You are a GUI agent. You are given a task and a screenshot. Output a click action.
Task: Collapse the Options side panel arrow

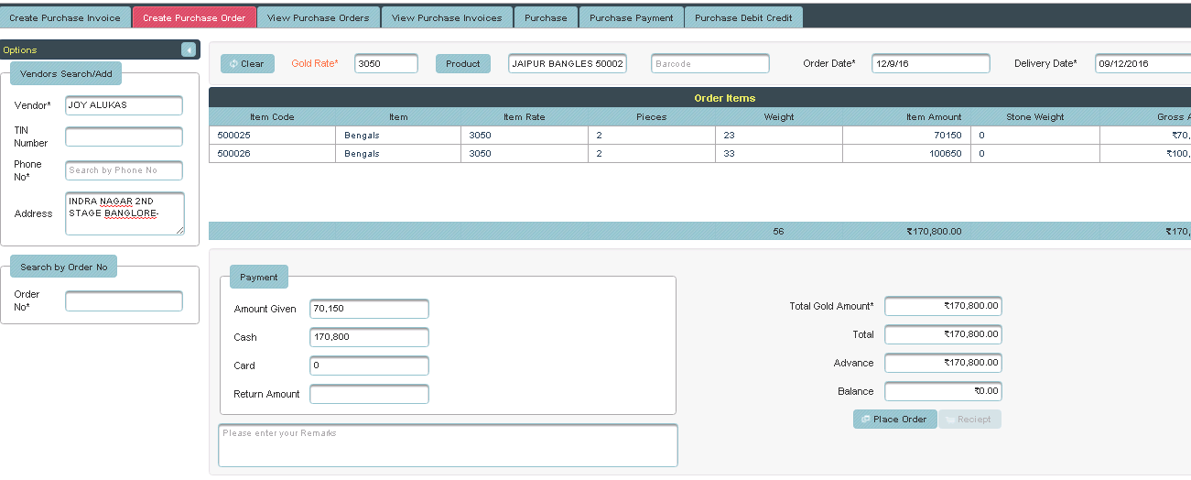pyautogui.click(x=189, y=49)
